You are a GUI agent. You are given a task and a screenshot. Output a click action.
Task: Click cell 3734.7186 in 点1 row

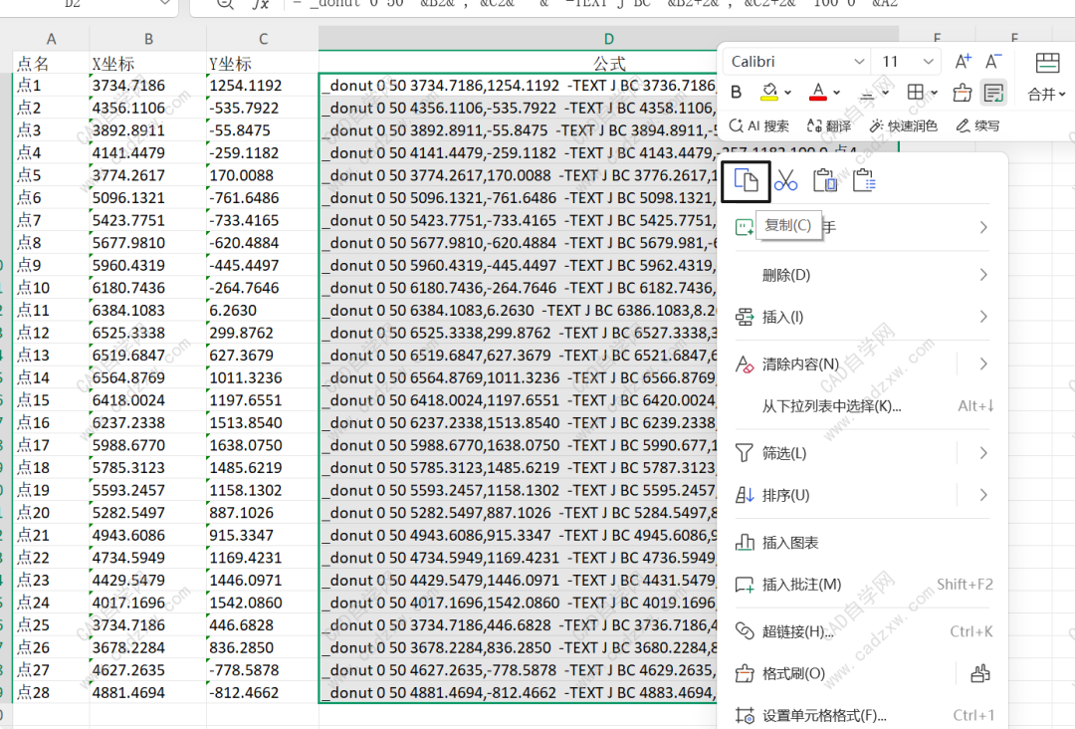(148, 86)
